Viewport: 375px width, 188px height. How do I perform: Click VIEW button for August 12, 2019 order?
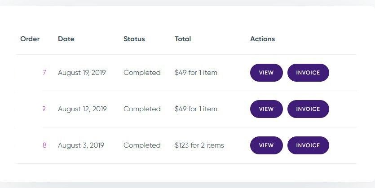266,109
